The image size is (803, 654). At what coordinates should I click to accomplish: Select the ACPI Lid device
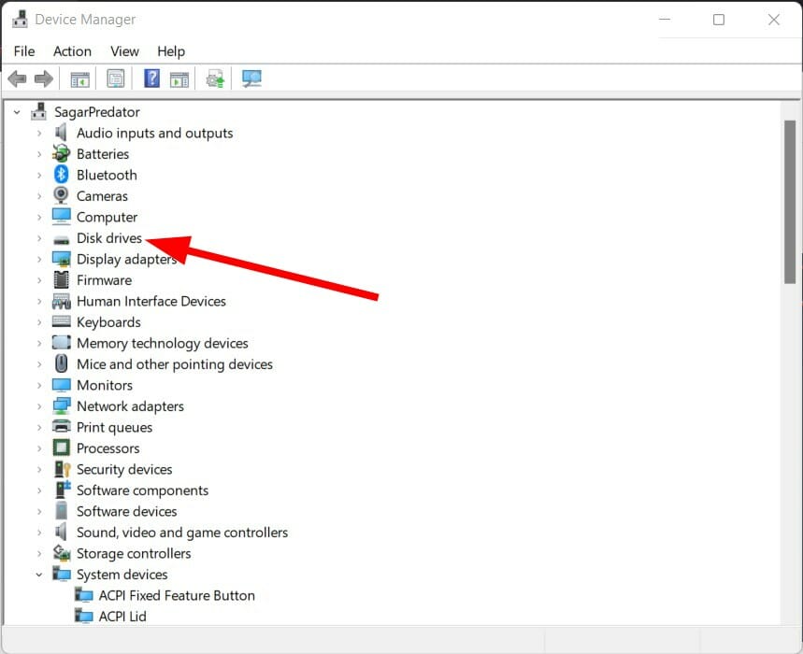pyautogui.click(x=122, y=616)
